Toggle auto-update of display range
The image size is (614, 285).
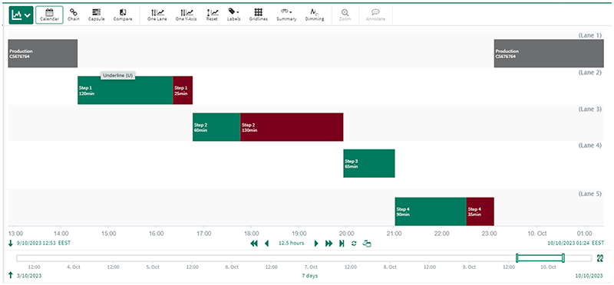click(x=354, y=244)
